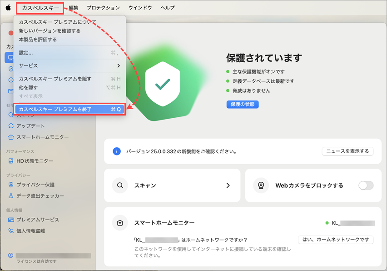Click the chevron on the スキャン card

pos(228,186)
